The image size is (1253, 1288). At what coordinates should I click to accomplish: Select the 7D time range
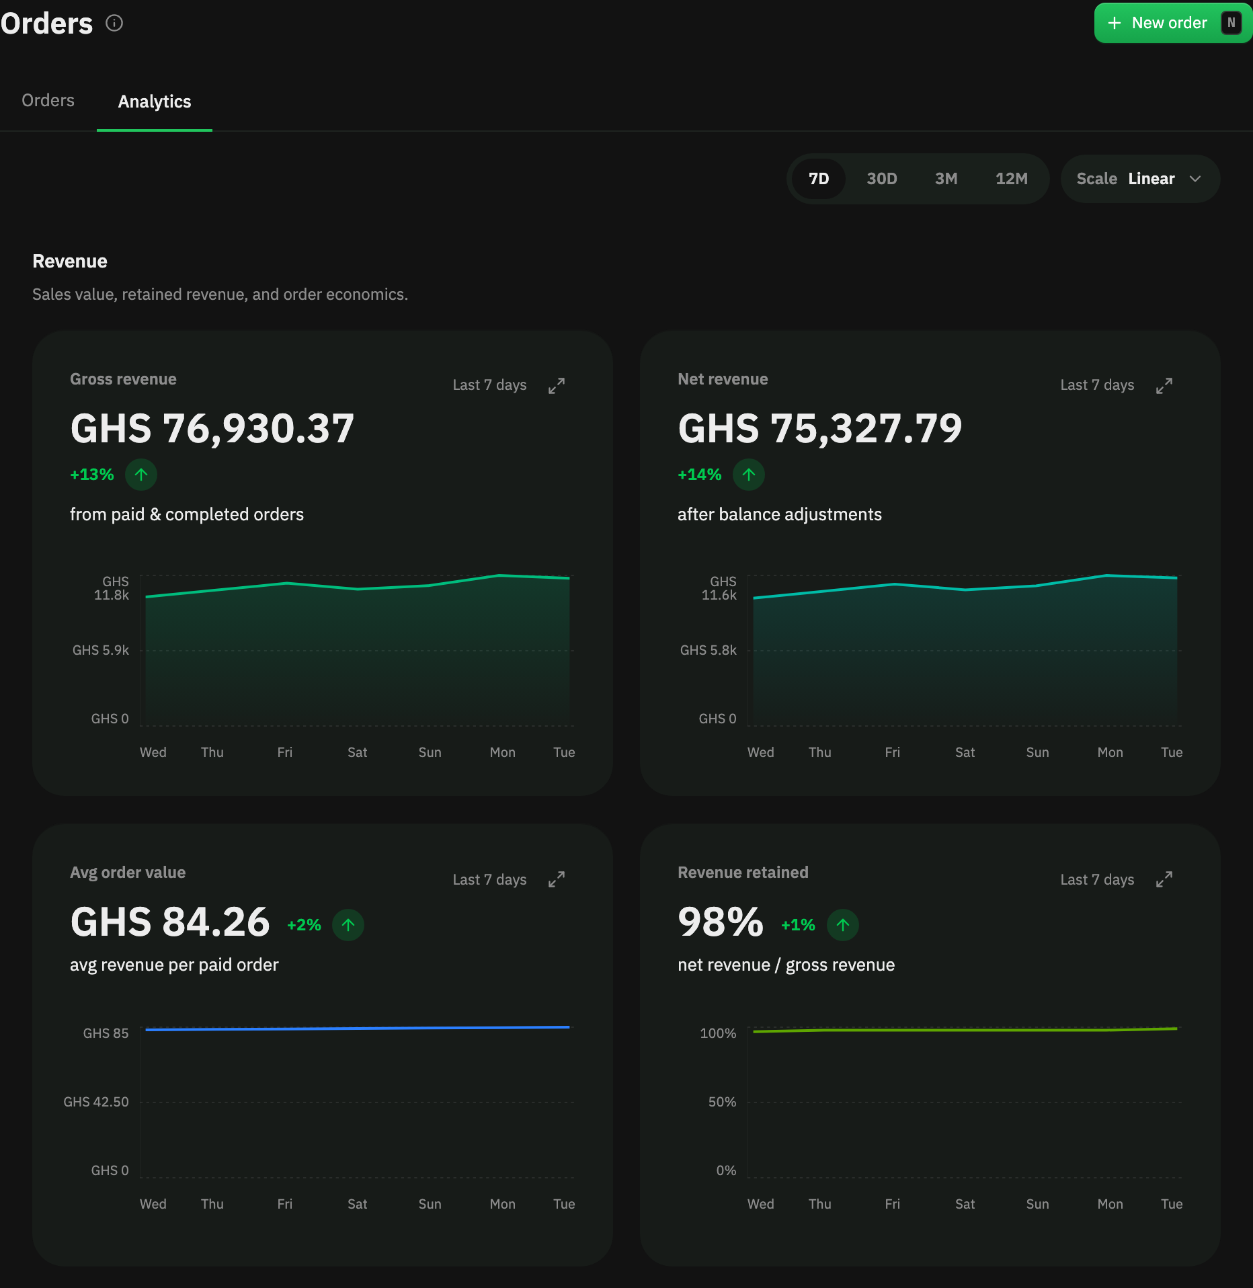(819, 179)
